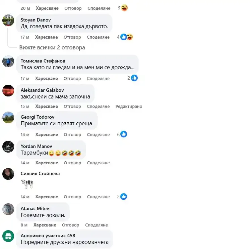250x249 pixels.
Task: Click the like icon on Томислав Стефанов's comment
Action: point(134,78)
